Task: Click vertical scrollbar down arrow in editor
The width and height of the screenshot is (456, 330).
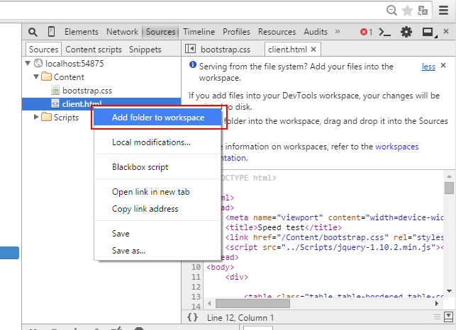Action: click(x=450, y=291)
